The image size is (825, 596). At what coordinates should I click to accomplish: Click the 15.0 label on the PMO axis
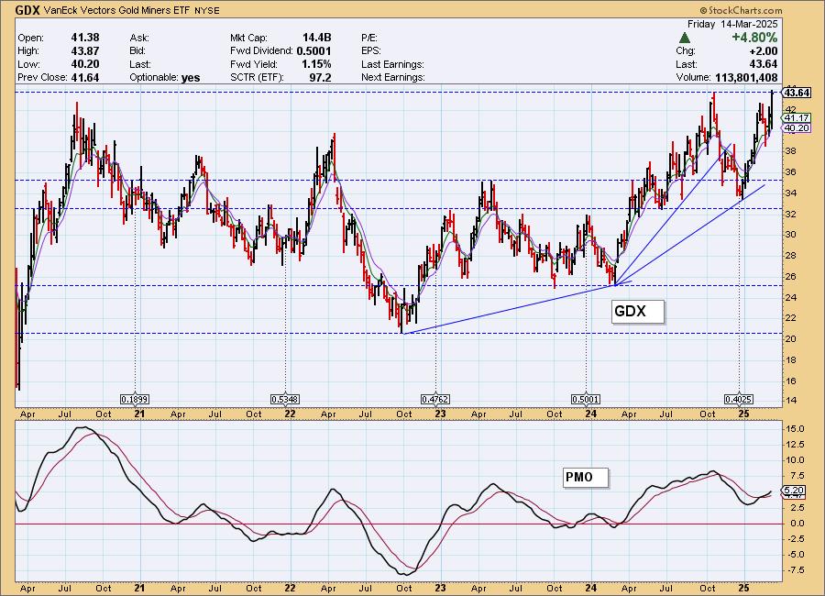click(795, 428)
